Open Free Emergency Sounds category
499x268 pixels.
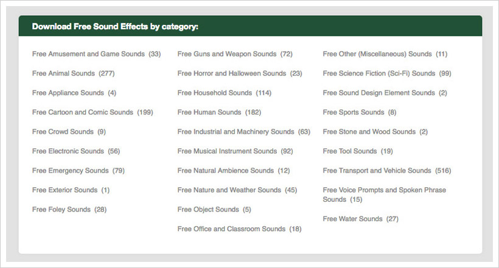click(x=71, y=170)
